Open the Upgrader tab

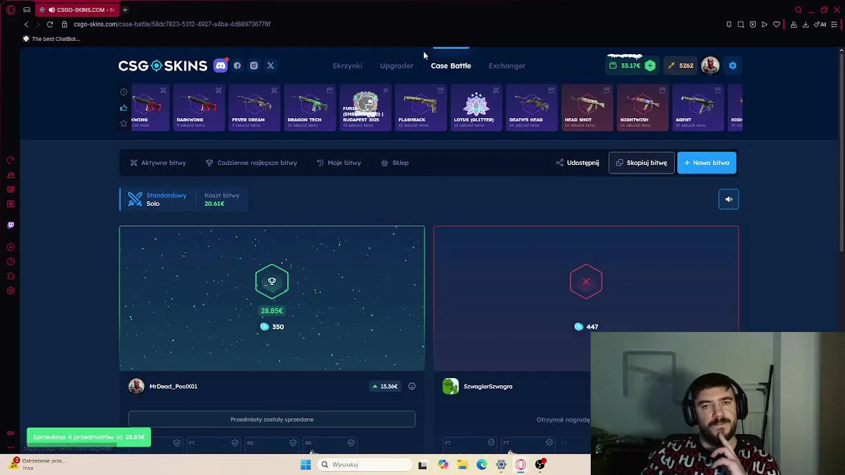(x=396, y=65)
